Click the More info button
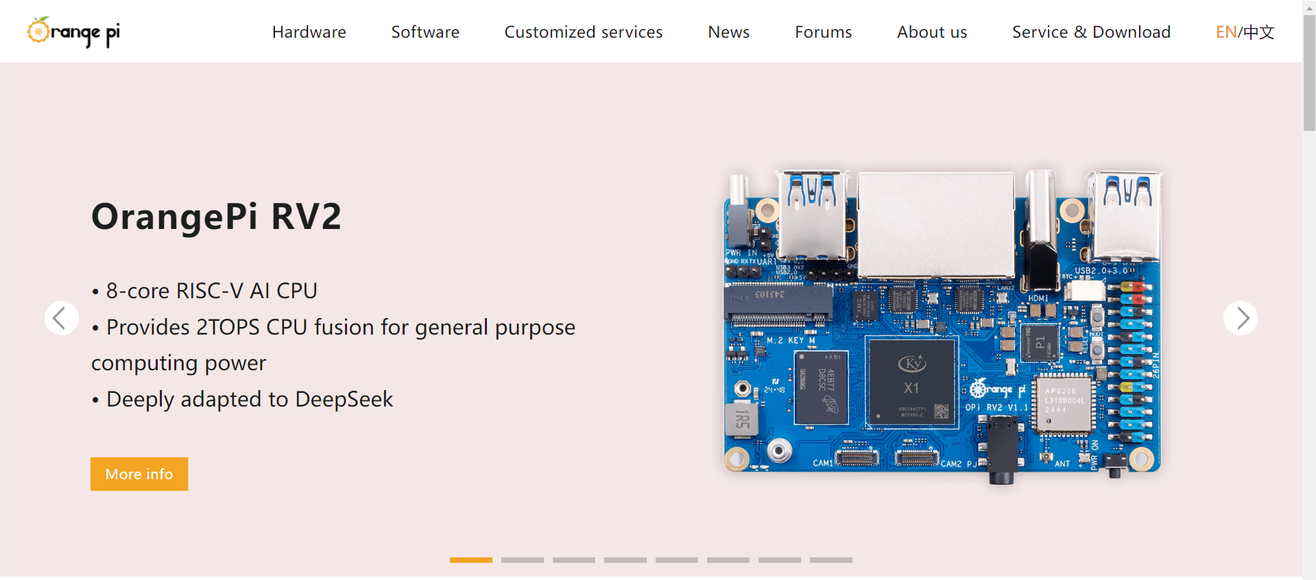The width and height of the screenshot is (1316, 580). pyautogui.click(x=139, y=474)
